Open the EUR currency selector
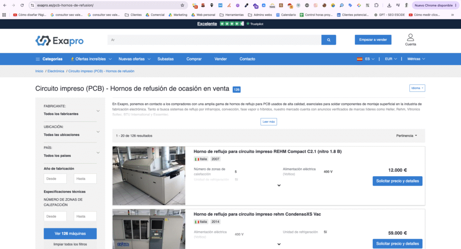 (391, 59)
